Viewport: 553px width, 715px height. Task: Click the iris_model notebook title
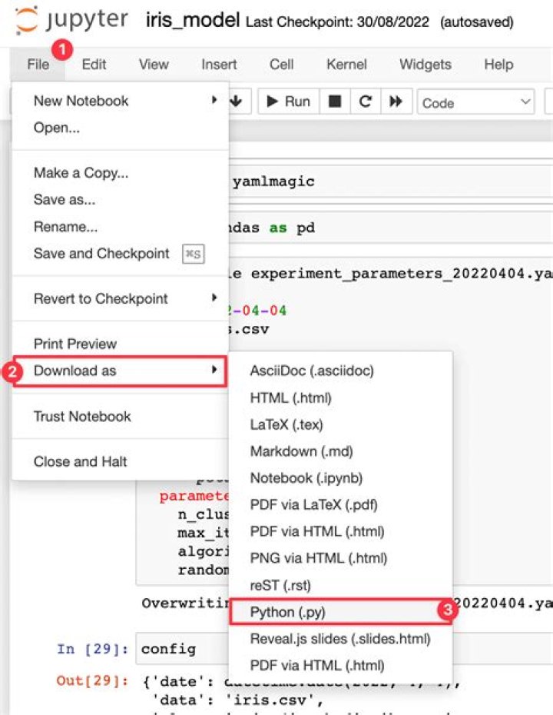[x=193, y=21]
